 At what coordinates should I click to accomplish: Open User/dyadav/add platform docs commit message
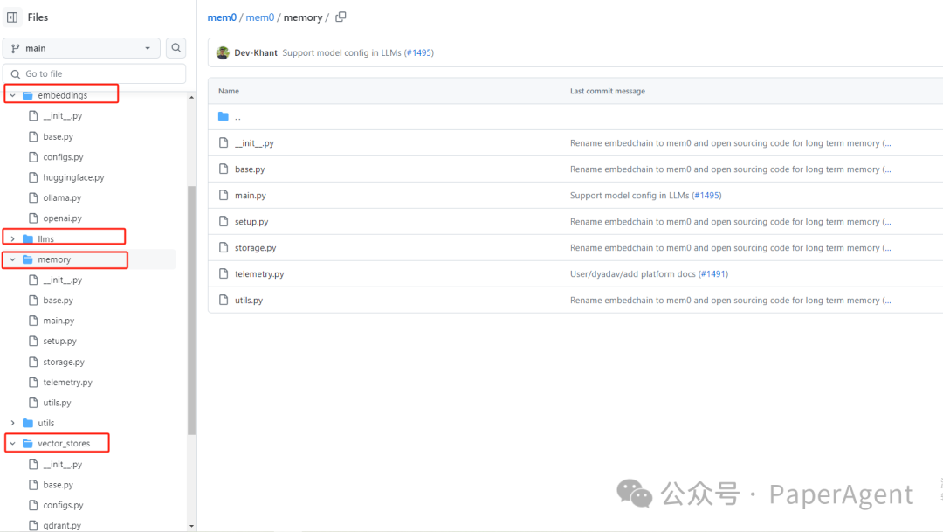click(x=633, y=273)
